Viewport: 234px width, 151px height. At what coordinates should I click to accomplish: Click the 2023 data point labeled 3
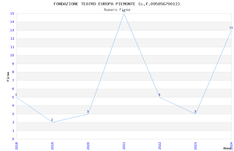tap(196, 114)
